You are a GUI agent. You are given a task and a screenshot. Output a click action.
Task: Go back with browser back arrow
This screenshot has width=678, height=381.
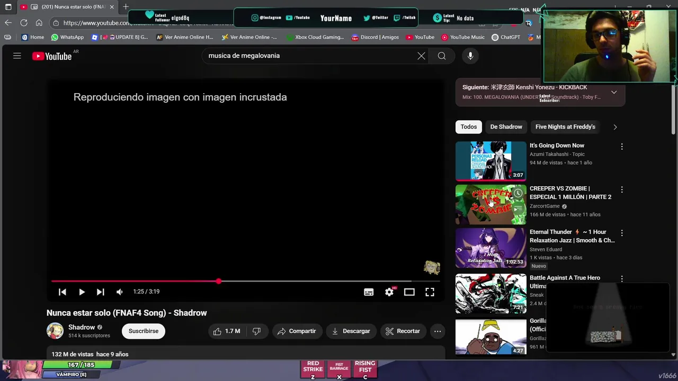(x=8, y=23)
